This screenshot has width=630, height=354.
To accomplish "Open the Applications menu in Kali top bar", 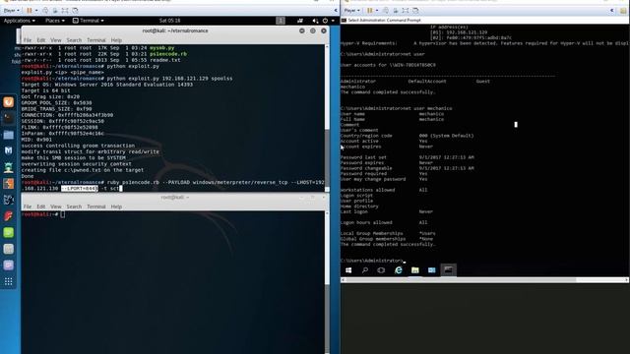I will 20,21.
